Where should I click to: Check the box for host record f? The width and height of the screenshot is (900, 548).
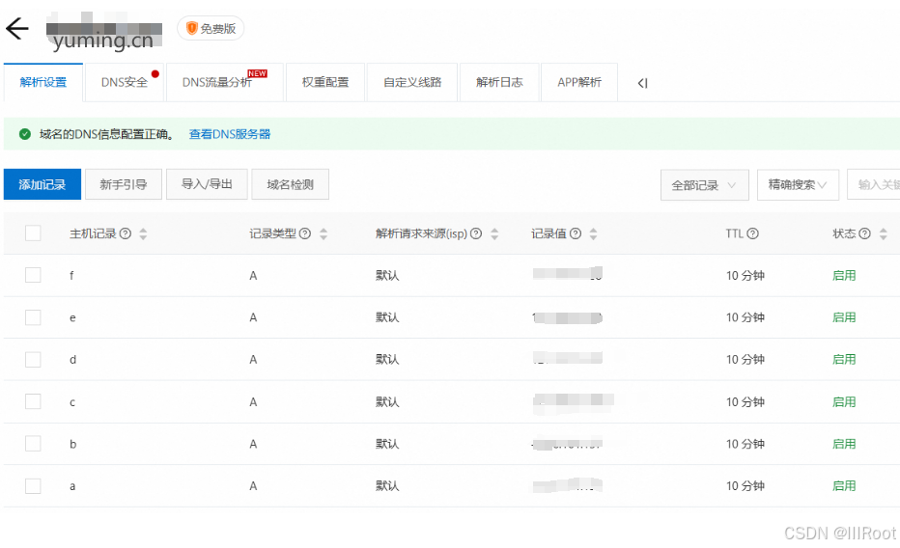33,275
